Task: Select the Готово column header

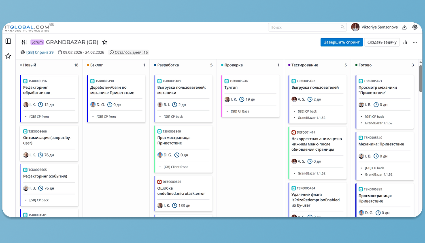Action: pyautogui.click(x=365, y=65)
